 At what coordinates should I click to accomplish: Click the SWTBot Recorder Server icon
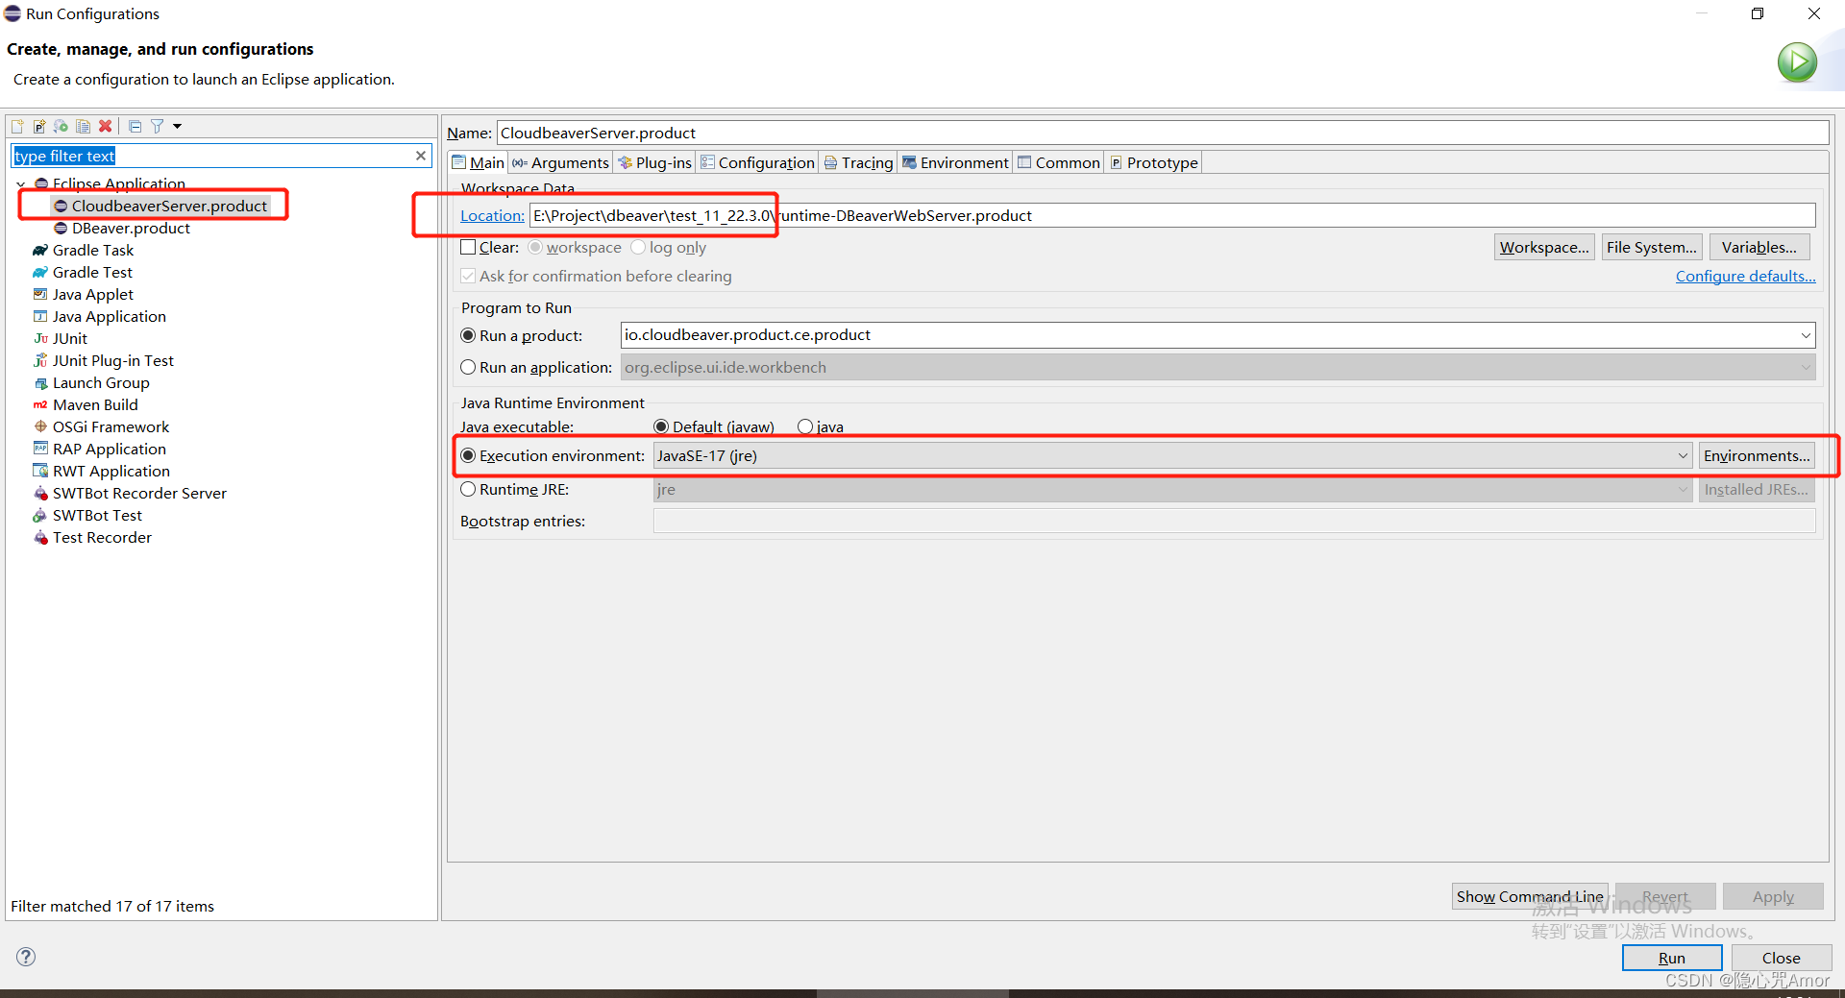40,493
